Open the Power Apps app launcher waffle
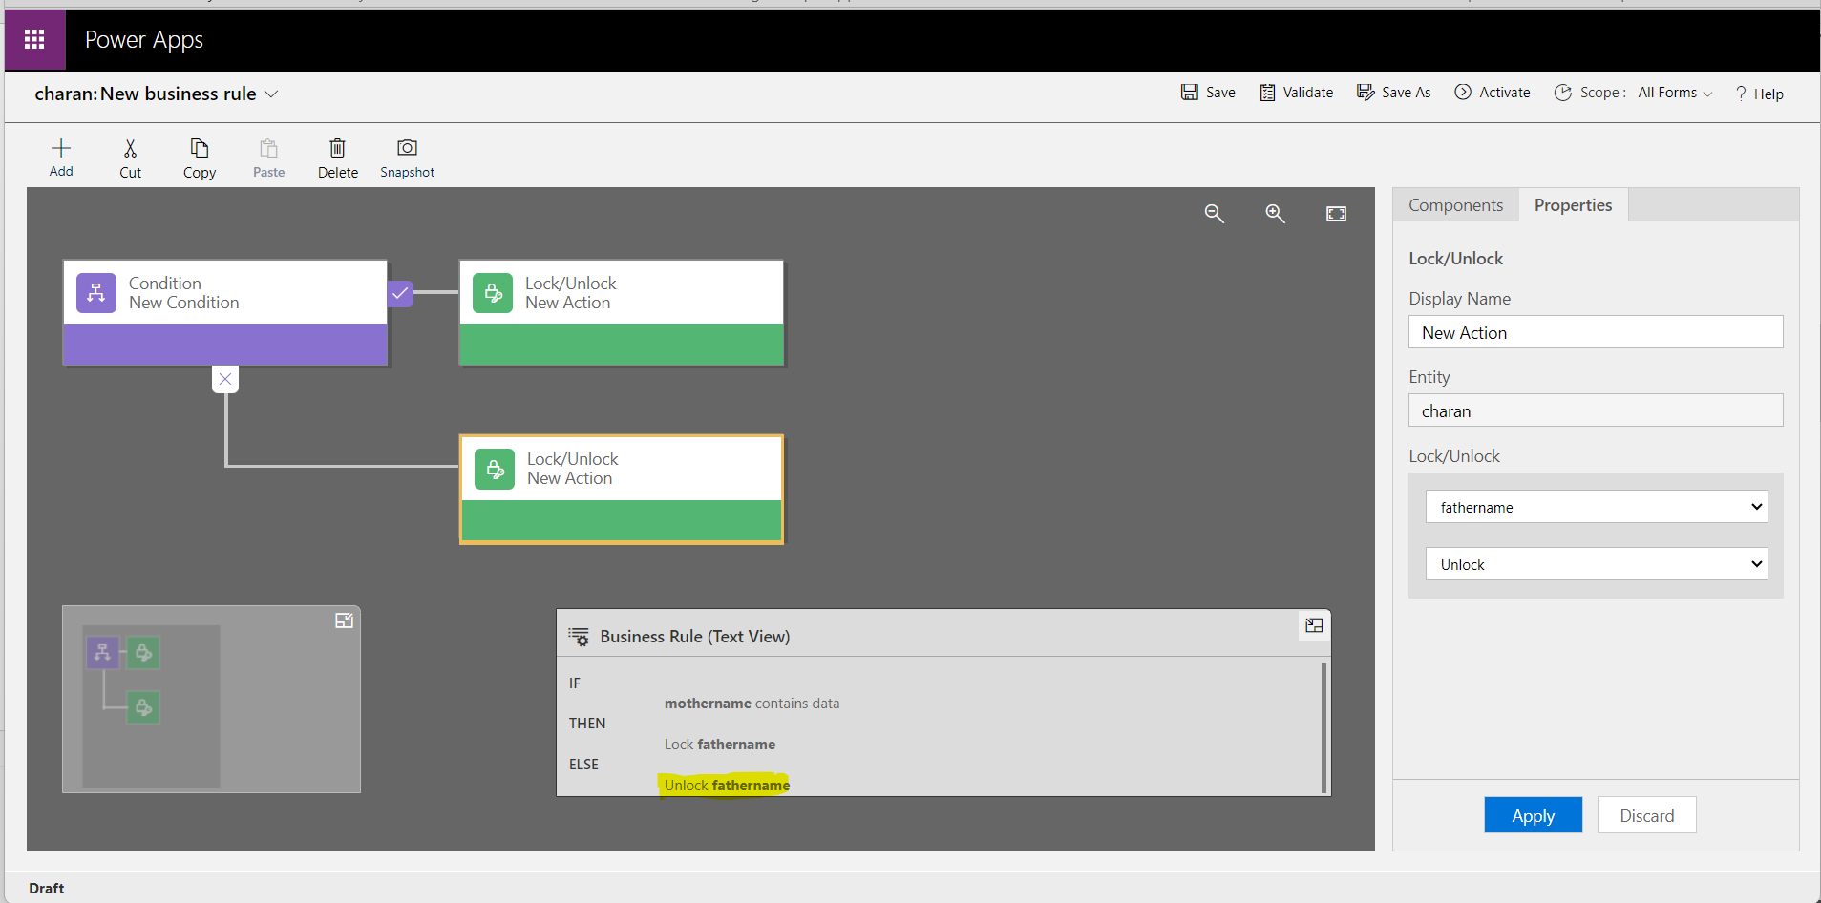The image size is (1821, 903). [x=35, y=39]
